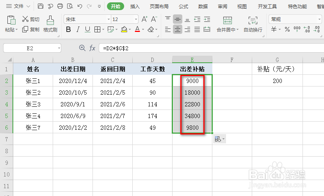Apply percent style format
This screenshot has width=324, height=196.
tap(287, 29)
